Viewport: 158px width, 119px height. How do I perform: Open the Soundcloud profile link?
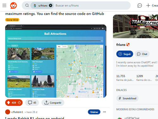[127, 98]
